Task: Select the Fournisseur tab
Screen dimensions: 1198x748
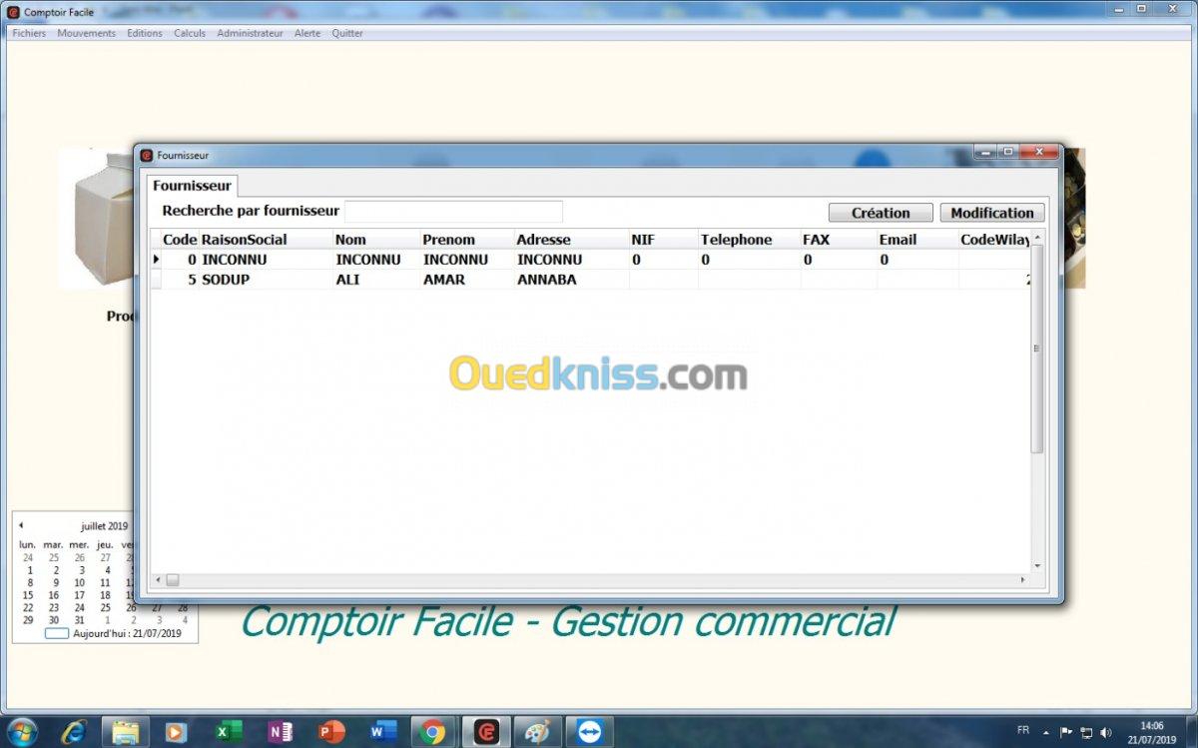Action: click(192, 186)
